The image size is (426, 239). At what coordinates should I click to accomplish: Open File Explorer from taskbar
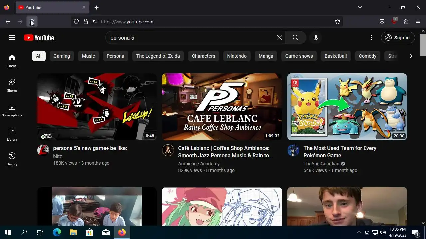(x=73, y=232)
